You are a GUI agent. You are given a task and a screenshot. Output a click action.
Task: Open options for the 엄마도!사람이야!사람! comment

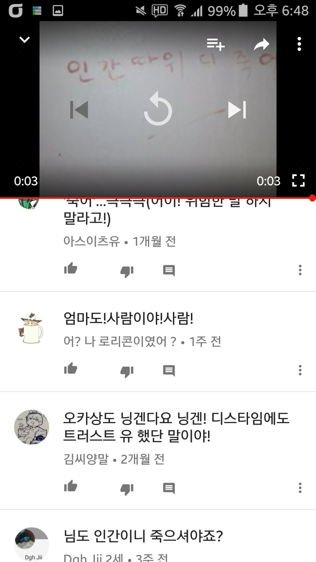(x=300, y=370)
